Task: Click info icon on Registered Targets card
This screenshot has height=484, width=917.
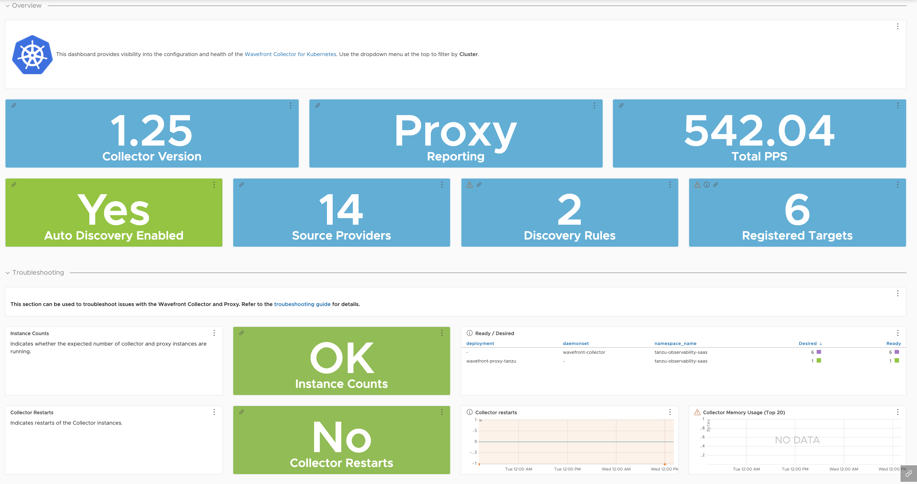Action: click(x=707, y=185)
